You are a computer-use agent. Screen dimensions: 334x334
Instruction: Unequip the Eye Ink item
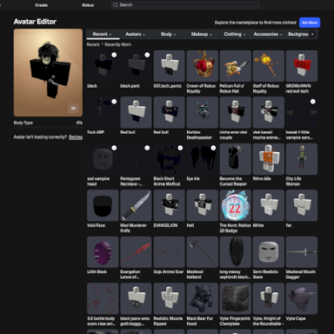pos(202,159)
